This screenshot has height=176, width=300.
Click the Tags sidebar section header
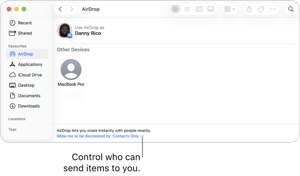13,129
